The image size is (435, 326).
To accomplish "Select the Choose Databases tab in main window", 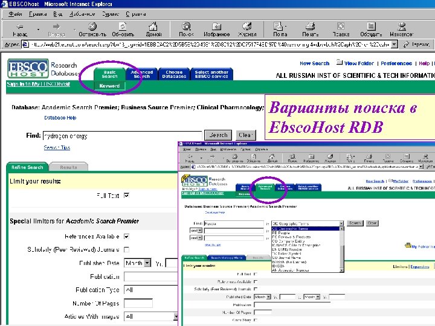I will click(x=174, y=74).
